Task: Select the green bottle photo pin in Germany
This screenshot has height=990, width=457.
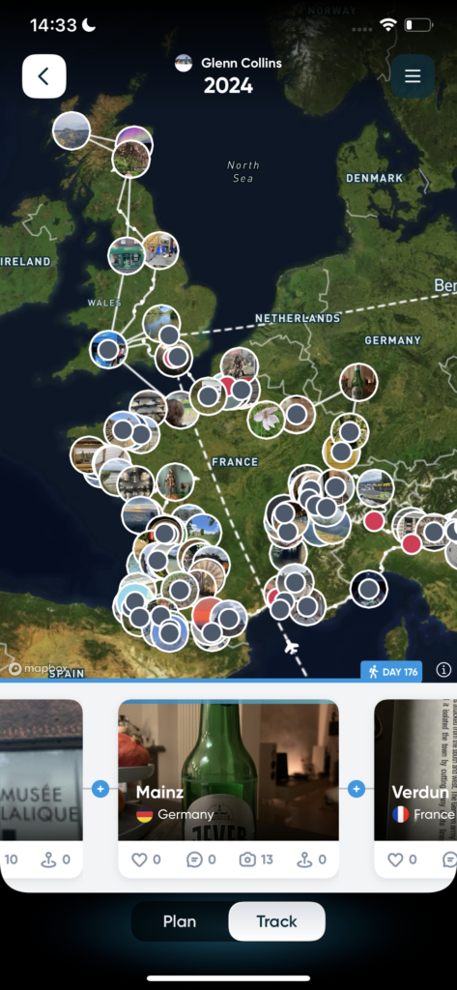Action: coord(358,382)
